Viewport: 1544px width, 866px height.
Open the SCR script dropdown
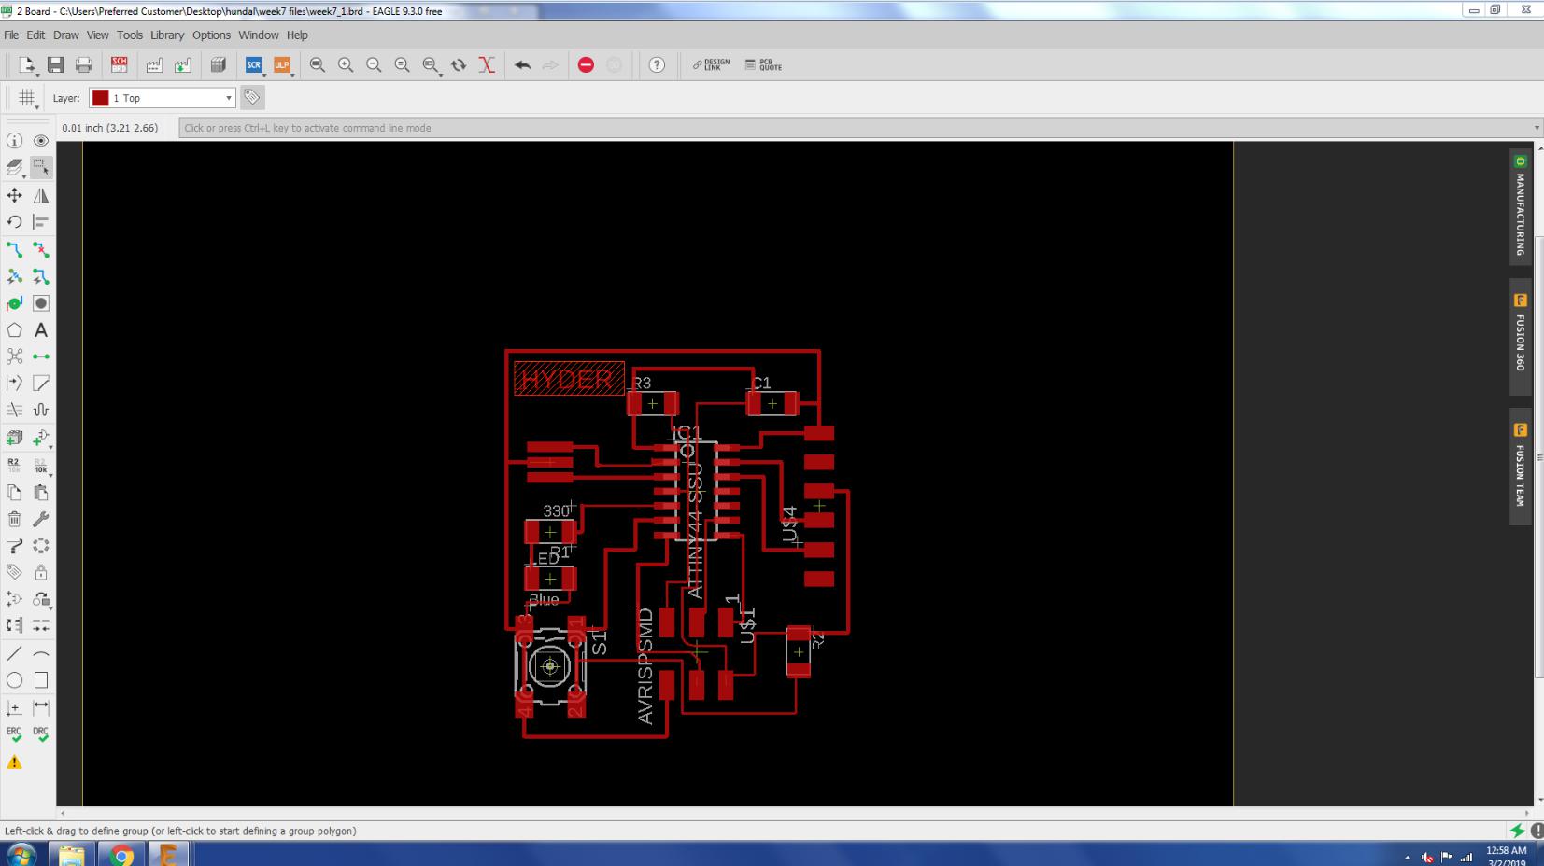(x=264, y=74)
